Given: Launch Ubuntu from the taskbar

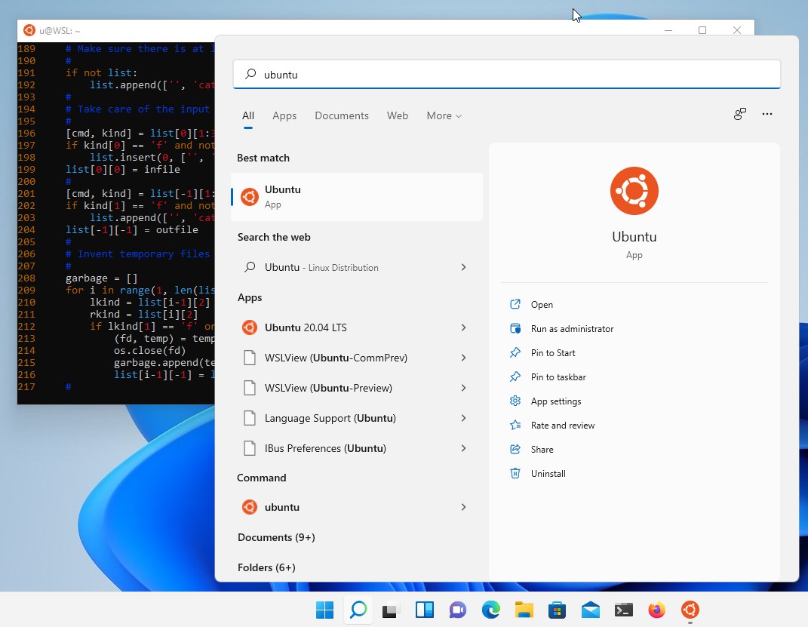Looking at the screenshot, I should [x=690, y=610].
